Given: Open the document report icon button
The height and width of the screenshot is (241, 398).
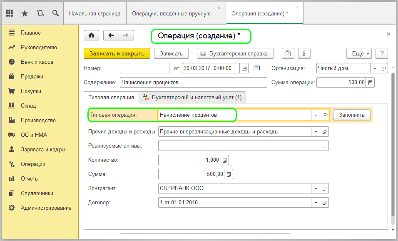Looking at the screenshot, I should [x=288, y=53].
